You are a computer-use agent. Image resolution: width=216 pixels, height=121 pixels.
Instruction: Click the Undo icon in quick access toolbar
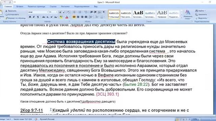coord(5,2)
